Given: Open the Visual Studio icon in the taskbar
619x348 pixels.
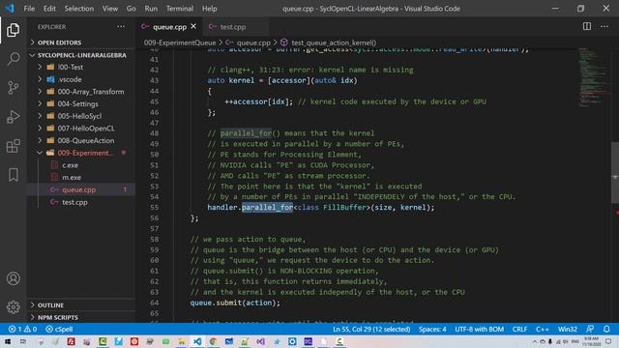Looking at the screenshot, I should click(260, 341).
